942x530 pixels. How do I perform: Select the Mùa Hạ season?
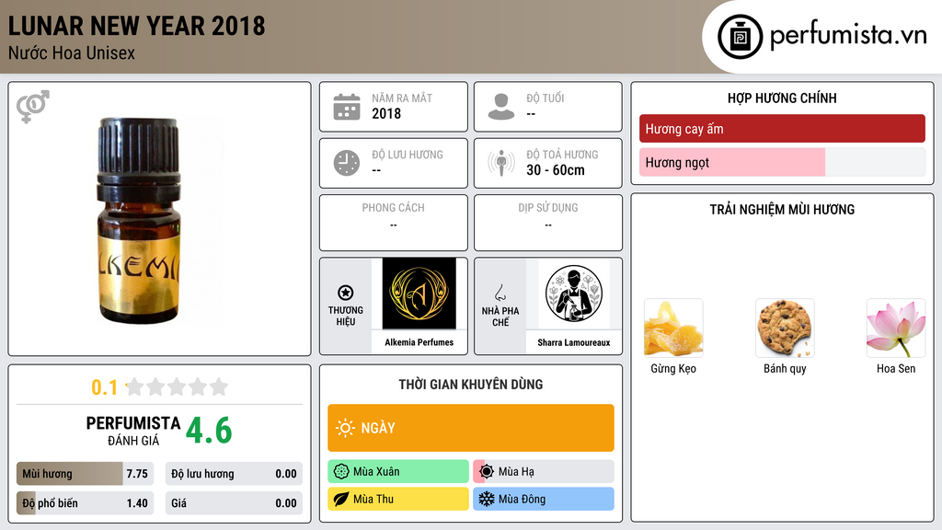click(x=544, y=472)
